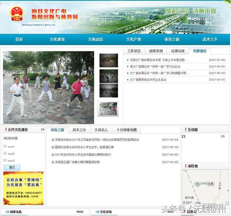Check the test2 checkbox
This screenshot has width=231, height=216.
pyautogui.click(x=5, y=153)
